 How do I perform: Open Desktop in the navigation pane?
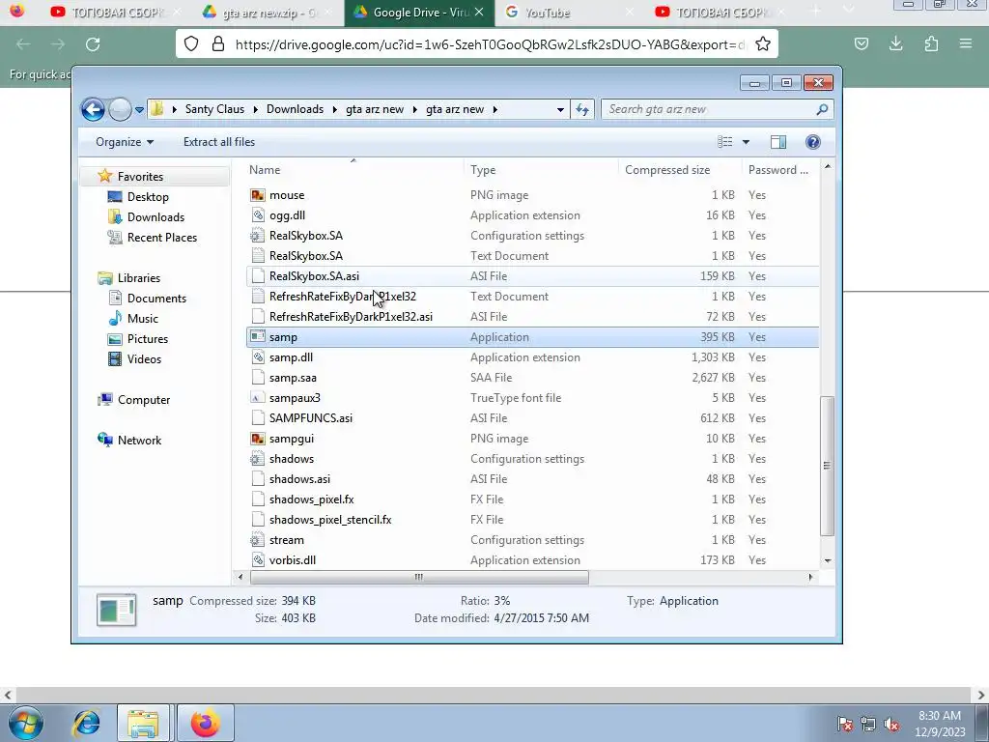click(148, 197)
